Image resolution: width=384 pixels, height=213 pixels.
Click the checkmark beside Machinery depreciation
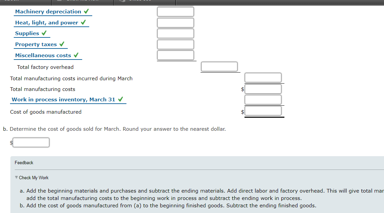pos(86,11)
